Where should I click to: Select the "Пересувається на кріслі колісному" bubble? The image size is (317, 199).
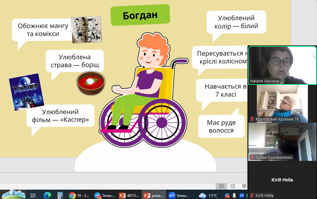click(220, 57)
